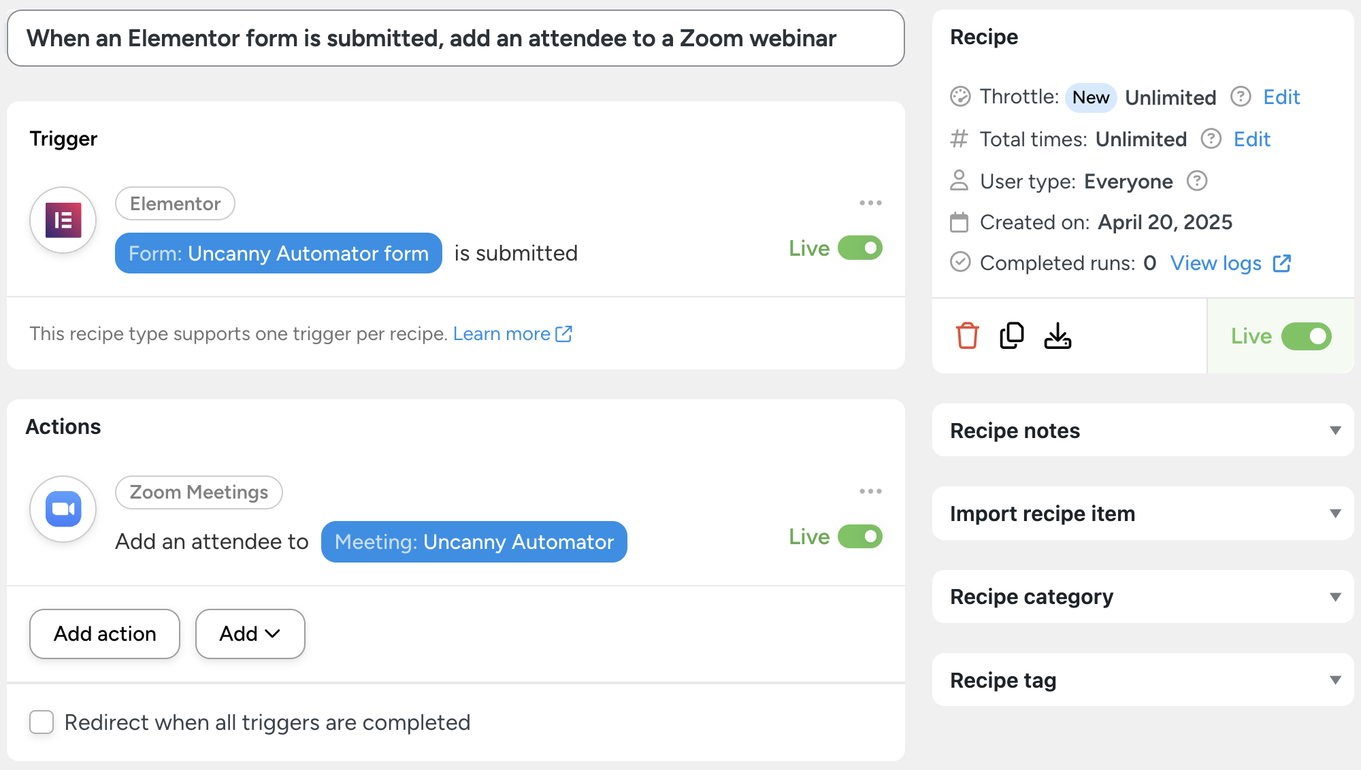The height and width of the screenshot is (770, 1361).
Task: Disable the Zoom action Live switch
Action: [860, 537]
